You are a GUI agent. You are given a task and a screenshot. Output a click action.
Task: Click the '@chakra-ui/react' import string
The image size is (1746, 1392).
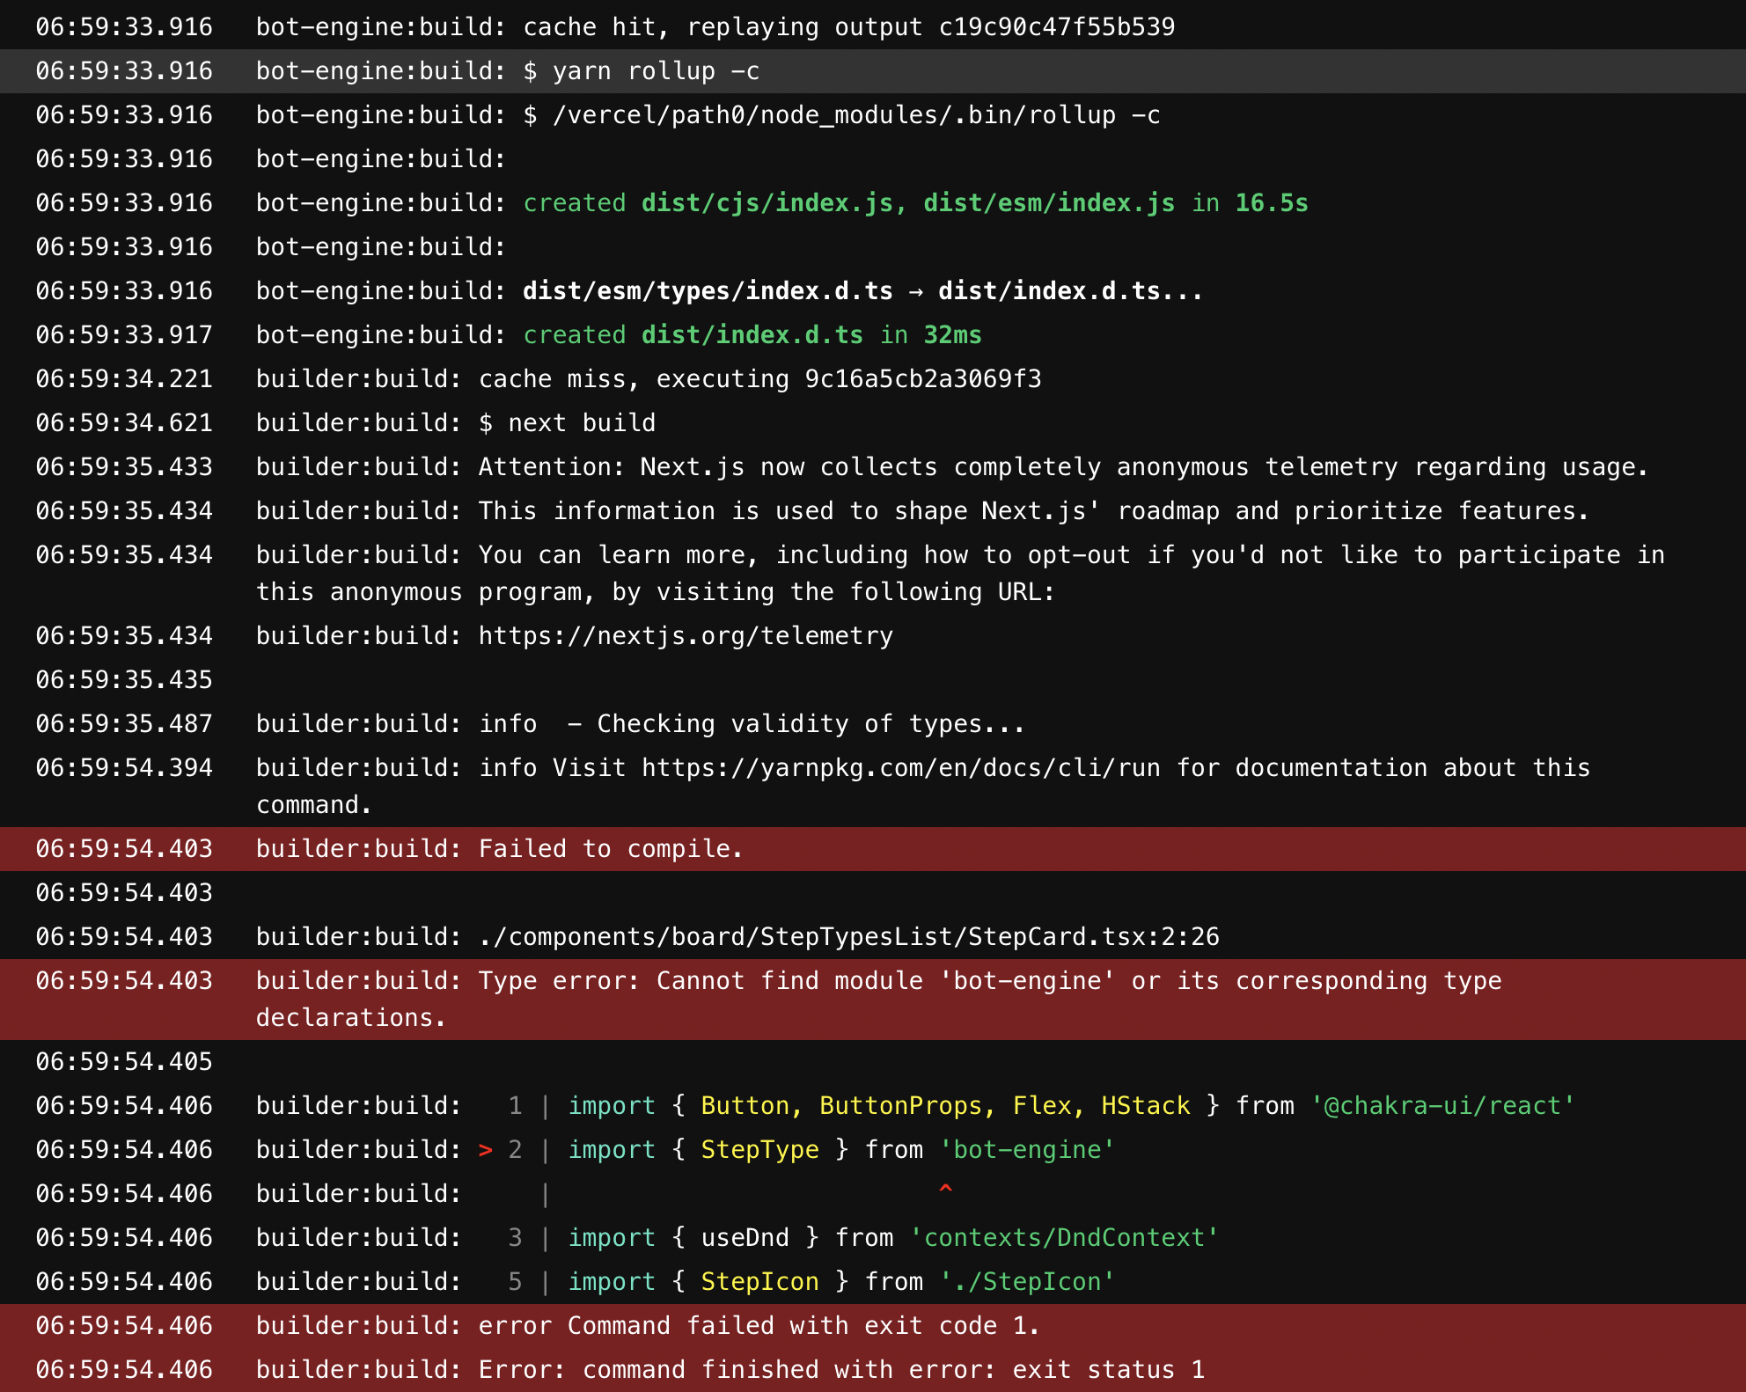pyautogui.click(x=1442, y=1106)
